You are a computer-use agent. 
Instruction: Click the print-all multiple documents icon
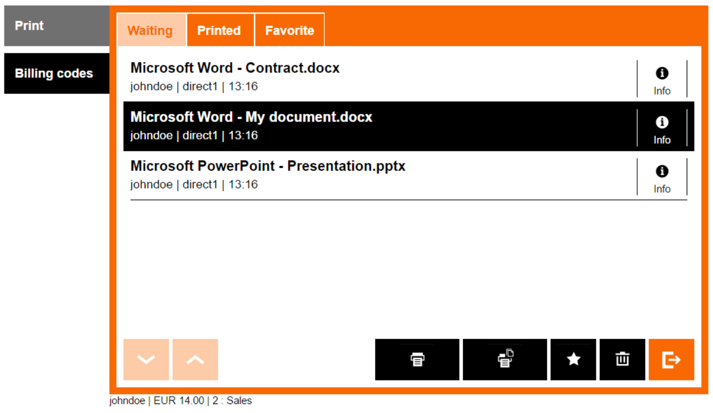[x=504, y=359]
